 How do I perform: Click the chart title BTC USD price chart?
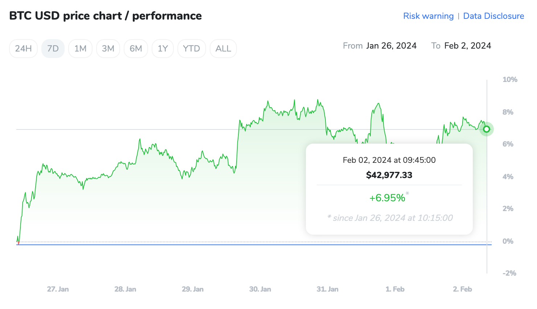point(106,16)
